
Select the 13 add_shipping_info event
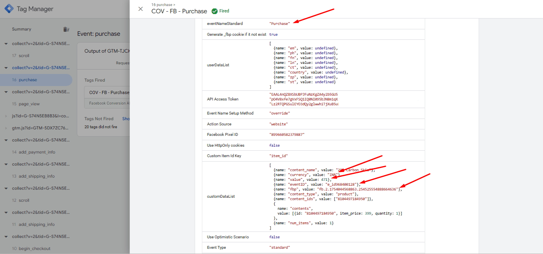click(33, 176)
